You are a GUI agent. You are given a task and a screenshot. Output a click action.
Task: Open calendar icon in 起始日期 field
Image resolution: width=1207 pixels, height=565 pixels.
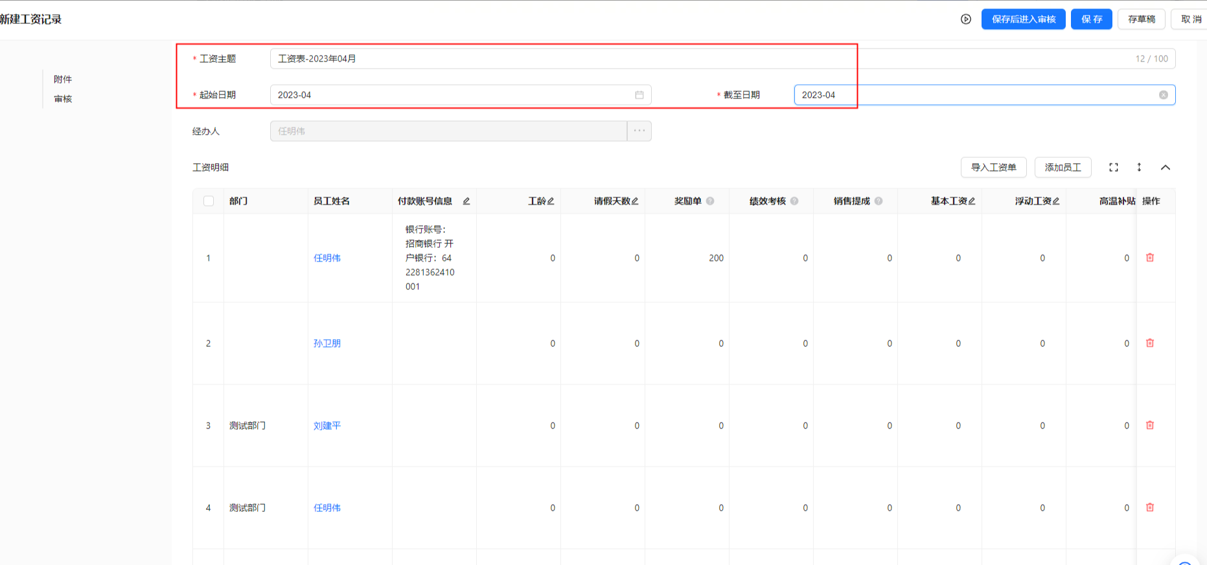point(639,95)
